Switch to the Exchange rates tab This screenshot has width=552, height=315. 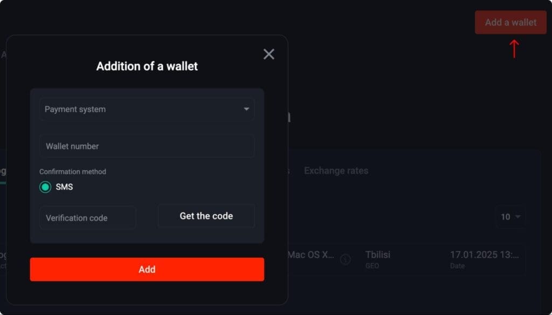click(x=336, y=170)
